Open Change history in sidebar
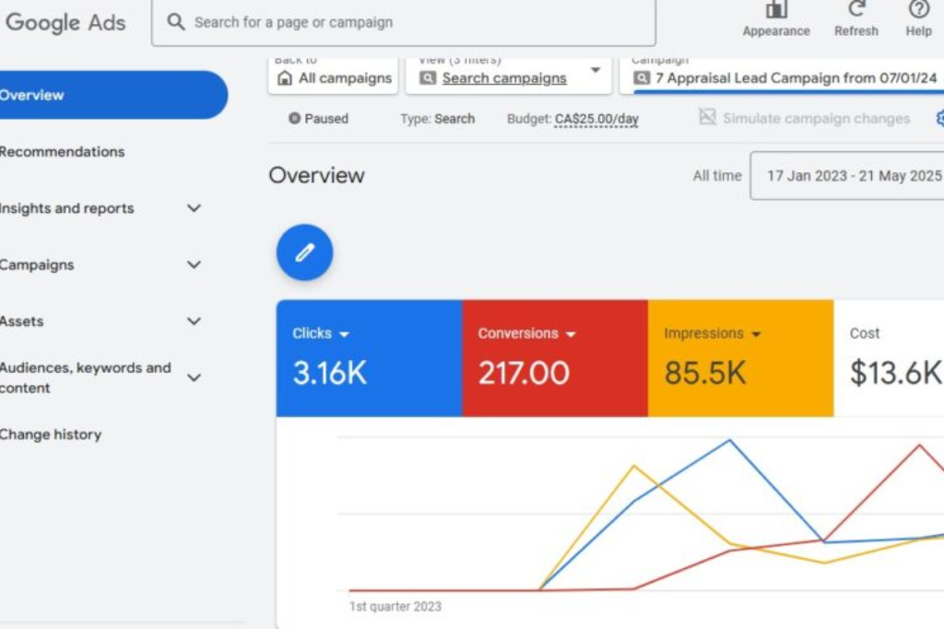Screen dimensions: 944x629 tap(51, 435)
